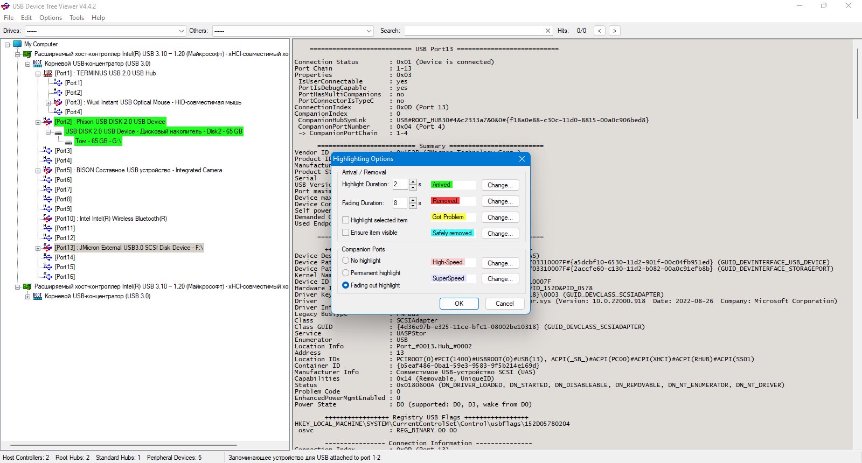Collapse the Phison USB DISK Port2 node
Viewport: 862px width, 463px height.
(x=38, y=122)
